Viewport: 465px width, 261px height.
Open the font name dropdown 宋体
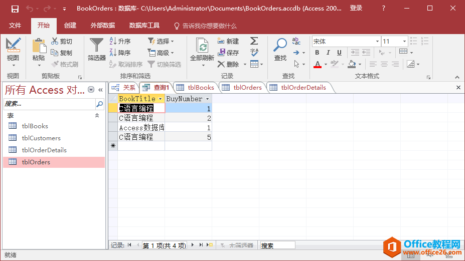(x=377, y=42)
